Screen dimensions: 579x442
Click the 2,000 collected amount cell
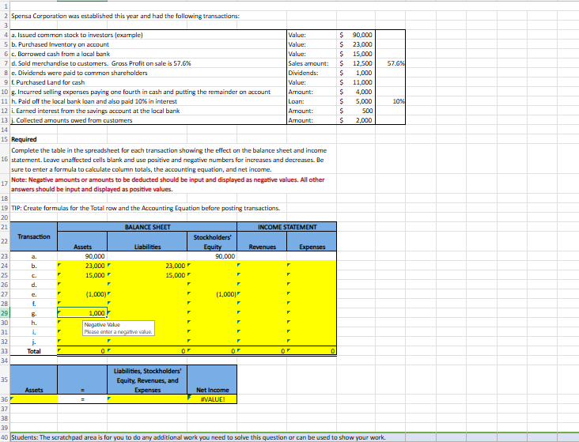(x=356, y=120)
